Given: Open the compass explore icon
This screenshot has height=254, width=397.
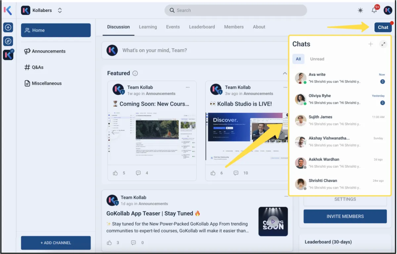Looking at the screenshot, I should pos(8,41).
